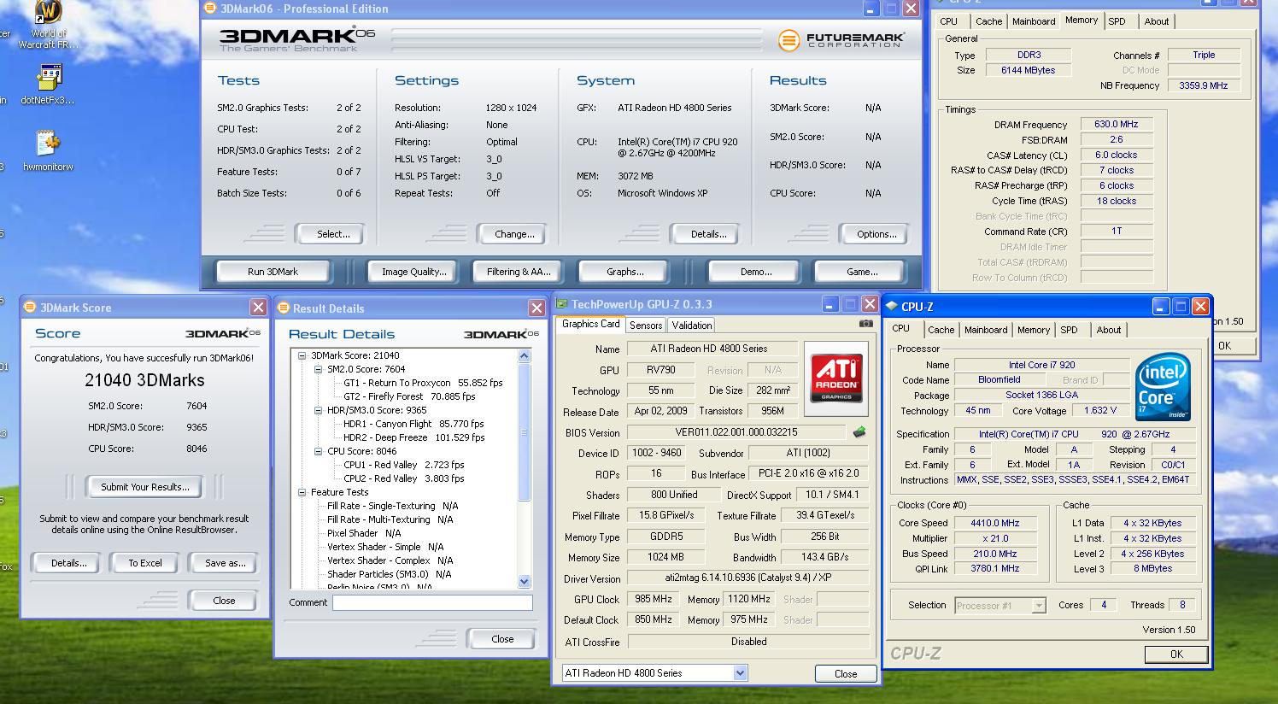1278x704 pixels.
Task: Switch to GPU-Z Validation tab
Action: coord(691,326)
